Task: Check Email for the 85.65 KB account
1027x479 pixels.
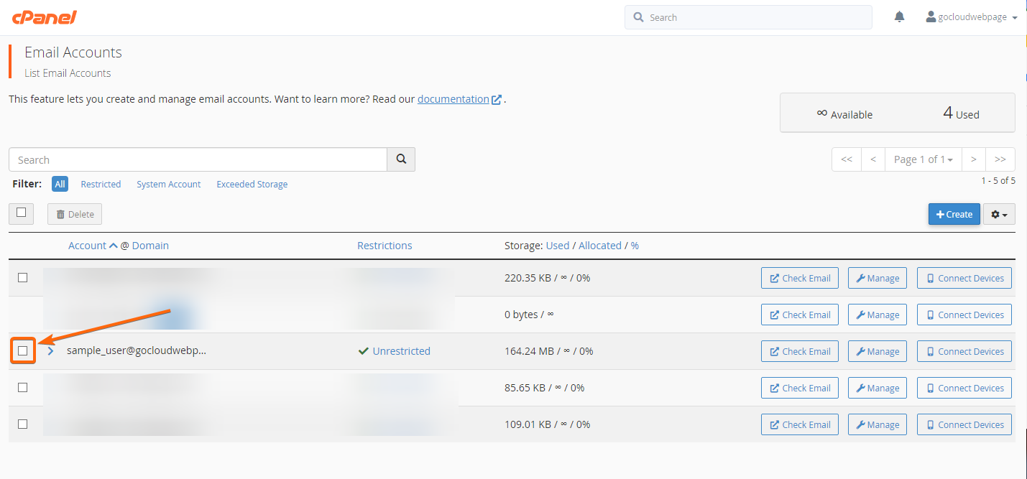Action: (x=800, y=388)
